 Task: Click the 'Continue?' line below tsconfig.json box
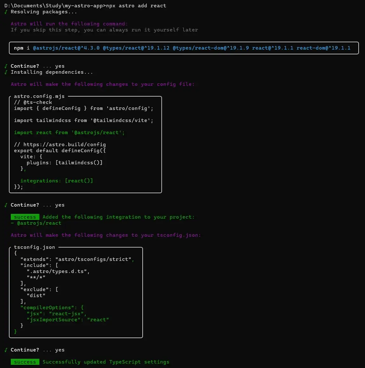click(35, 350)
